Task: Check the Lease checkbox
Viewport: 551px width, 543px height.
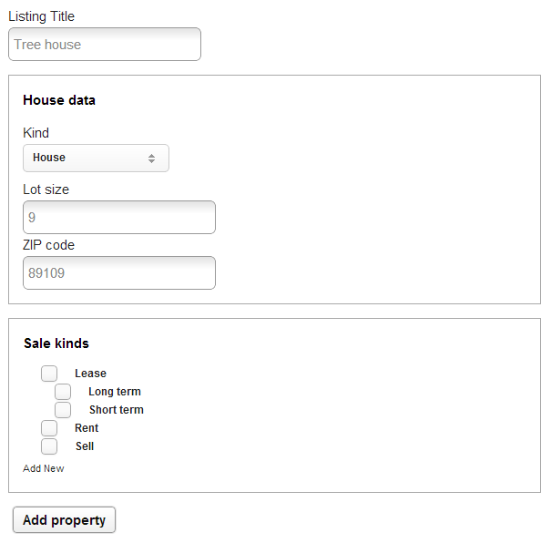Action: click(49, 374)
